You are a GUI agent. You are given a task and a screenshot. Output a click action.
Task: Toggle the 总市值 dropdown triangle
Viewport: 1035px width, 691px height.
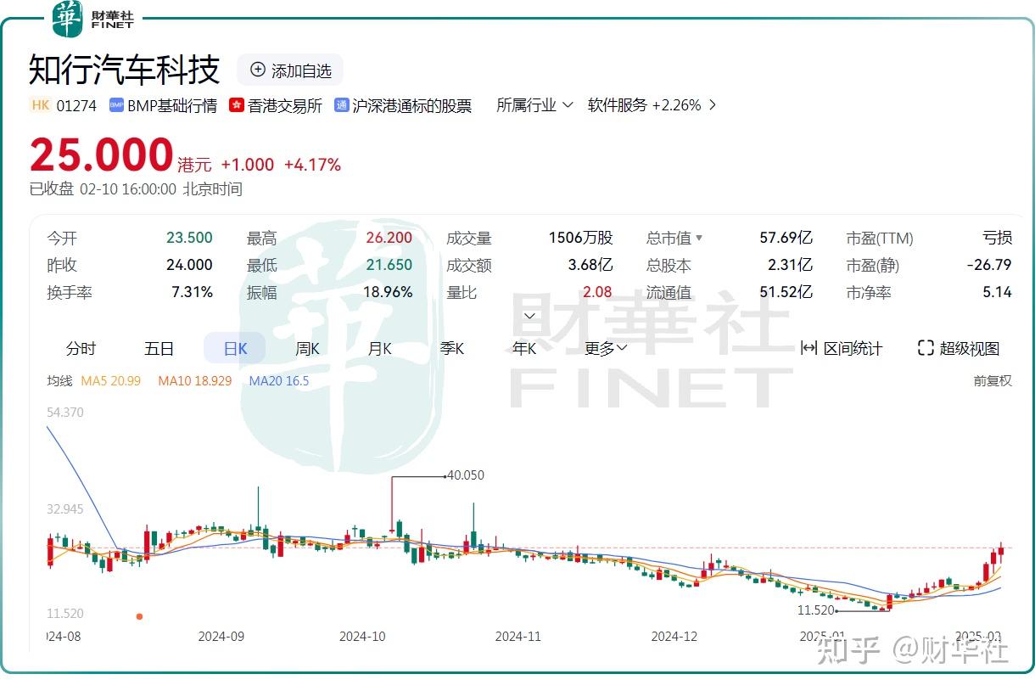tap(699, 239)
